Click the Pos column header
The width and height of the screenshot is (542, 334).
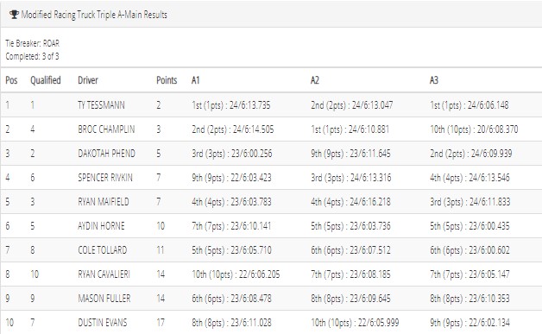pyautogui.click(x=11, y=80)
